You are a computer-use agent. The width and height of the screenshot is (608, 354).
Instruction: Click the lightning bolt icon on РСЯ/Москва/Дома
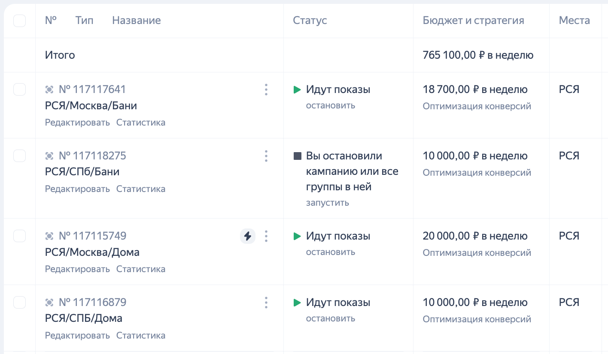[x=248, y=236]
